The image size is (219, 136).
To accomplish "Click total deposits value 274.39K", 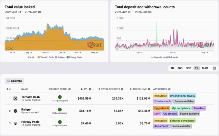I will click(118, 99).
